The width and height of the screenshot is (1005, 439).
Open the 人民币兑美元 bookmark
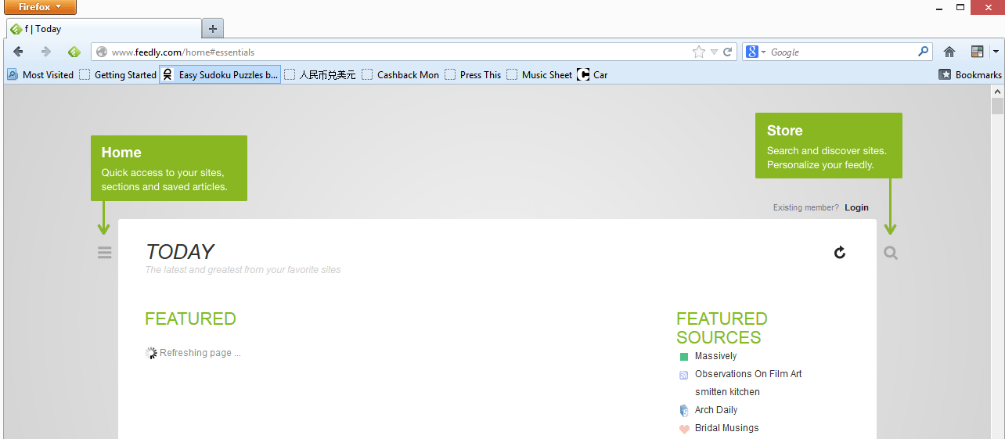tap(320, 74)
